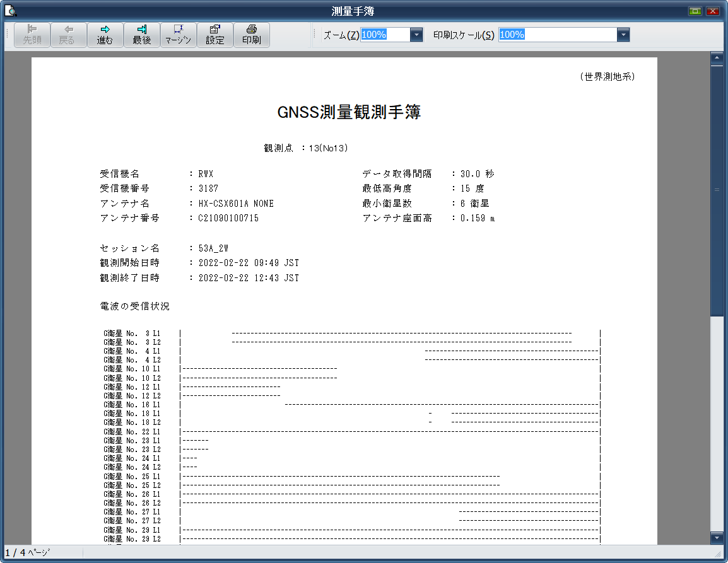The height and width of the screenshot is (563, 728).
Task: Maximize the 測量手簿 window
Action: coord(695,11)
